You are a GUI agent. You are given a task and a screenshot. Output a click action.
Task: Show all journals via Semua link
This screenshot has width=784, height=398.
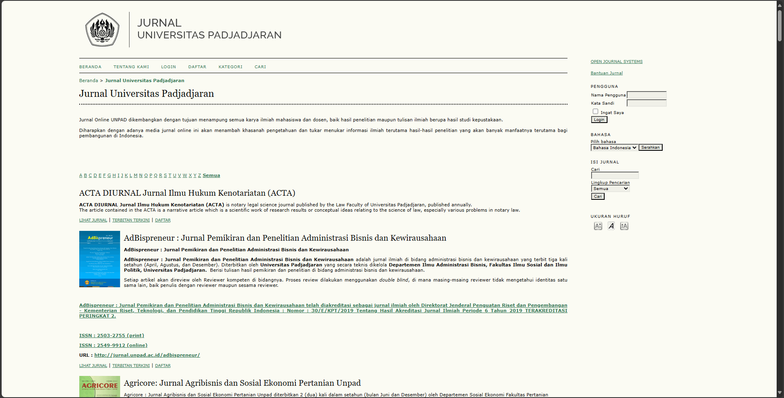211,175
